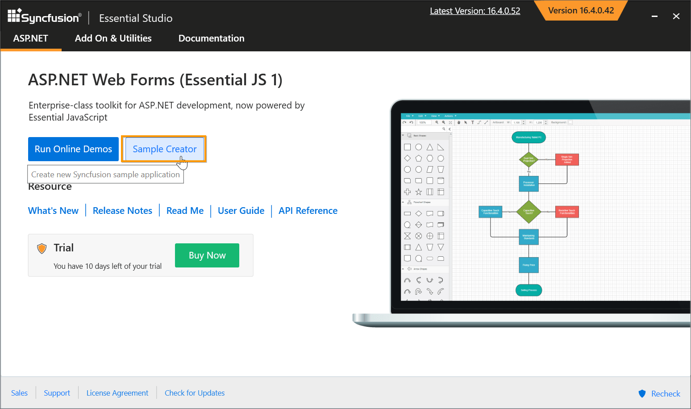Open the Latest Version 16.4.0.52 link

click(x=475, y=11)
